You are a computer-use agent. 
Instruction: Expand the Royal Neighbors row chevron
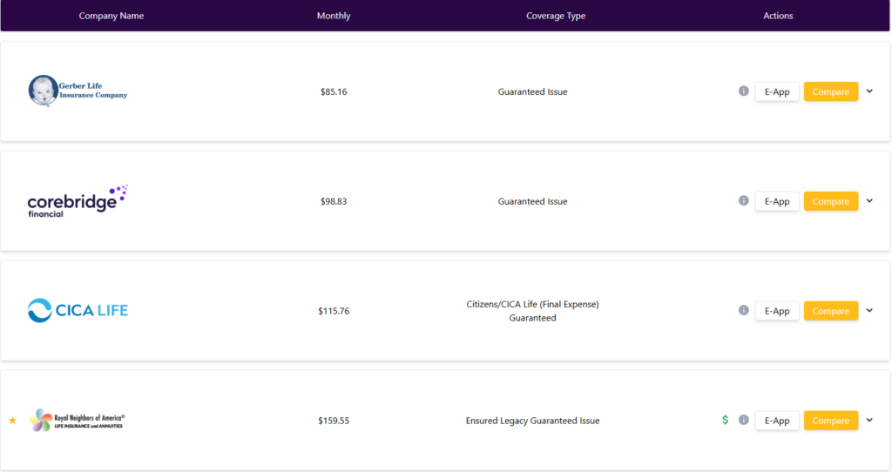[869, 421]
